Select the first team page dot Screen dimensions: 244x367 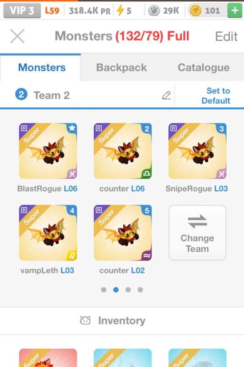coord(103,290)
